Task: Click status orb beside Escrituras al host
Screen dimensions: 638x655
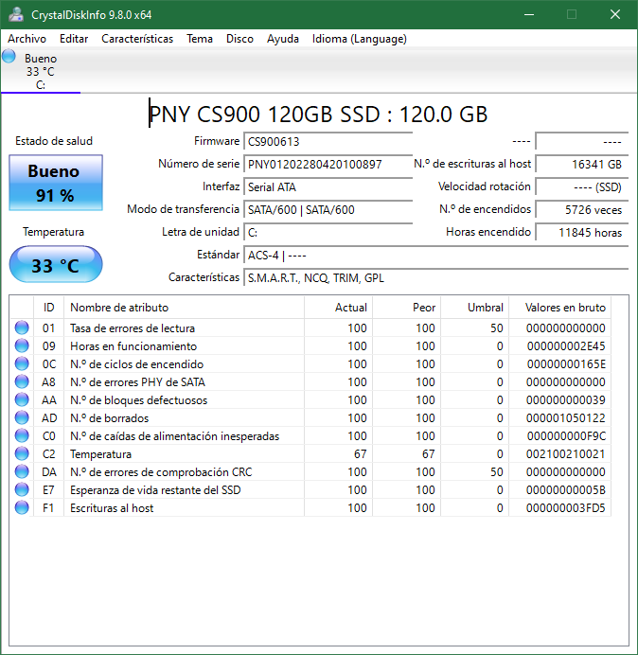Action: (22, 508)
